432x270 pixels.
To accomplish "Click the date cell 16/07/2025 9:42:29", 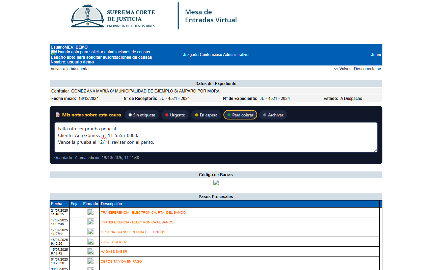I will click(59, 242).
